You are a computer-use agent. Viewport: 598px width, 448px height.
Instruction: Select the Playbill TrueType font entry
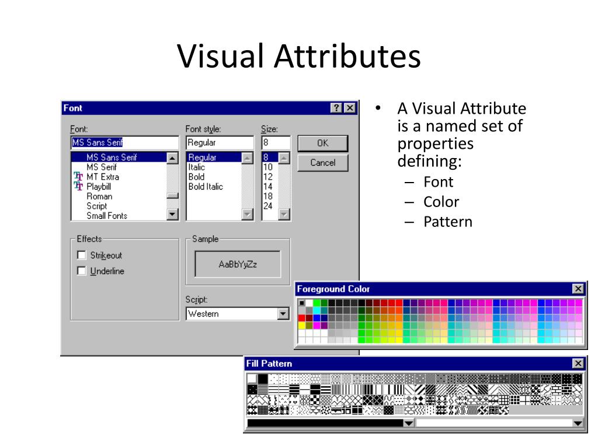(x=98, y=187)
